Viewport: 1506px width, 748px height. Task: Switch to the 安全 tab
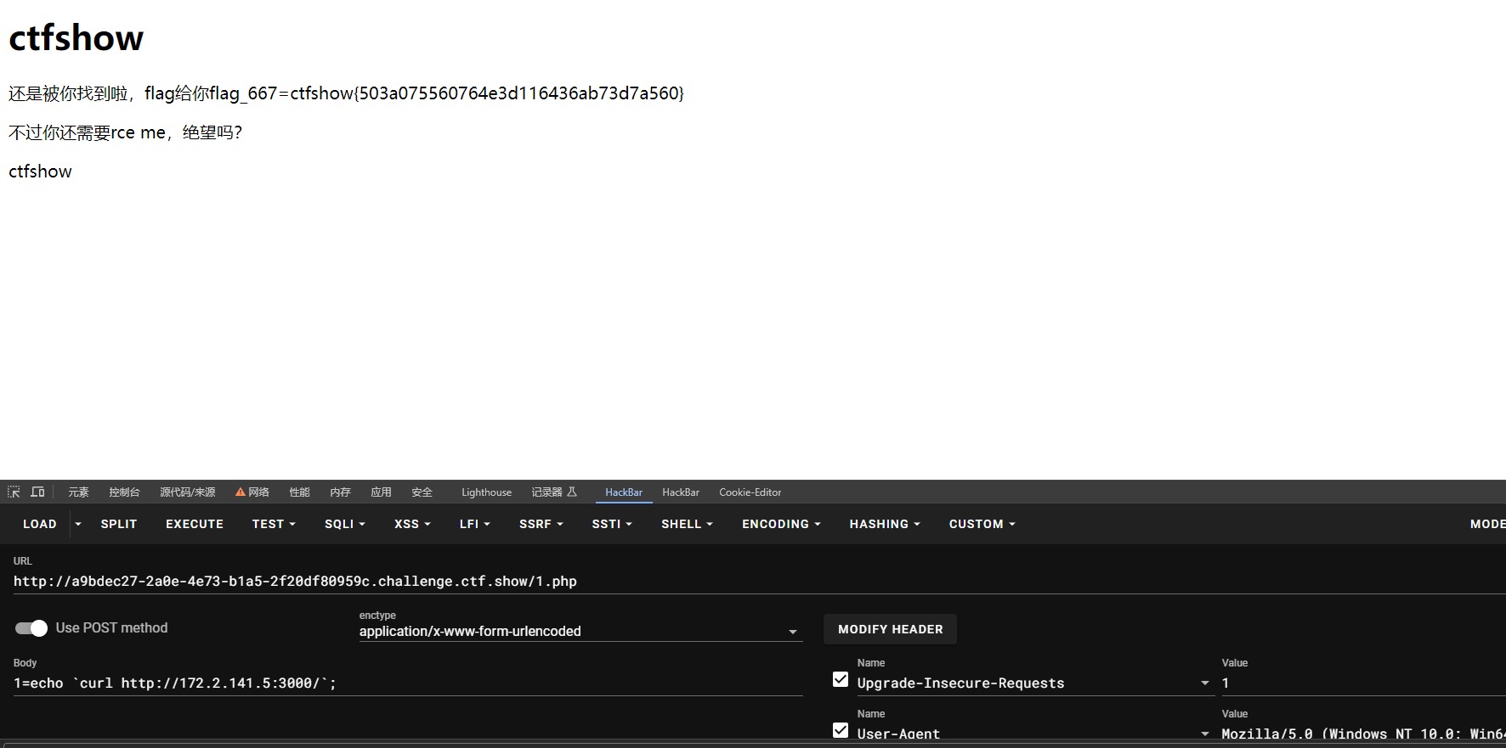pos(422,492)
